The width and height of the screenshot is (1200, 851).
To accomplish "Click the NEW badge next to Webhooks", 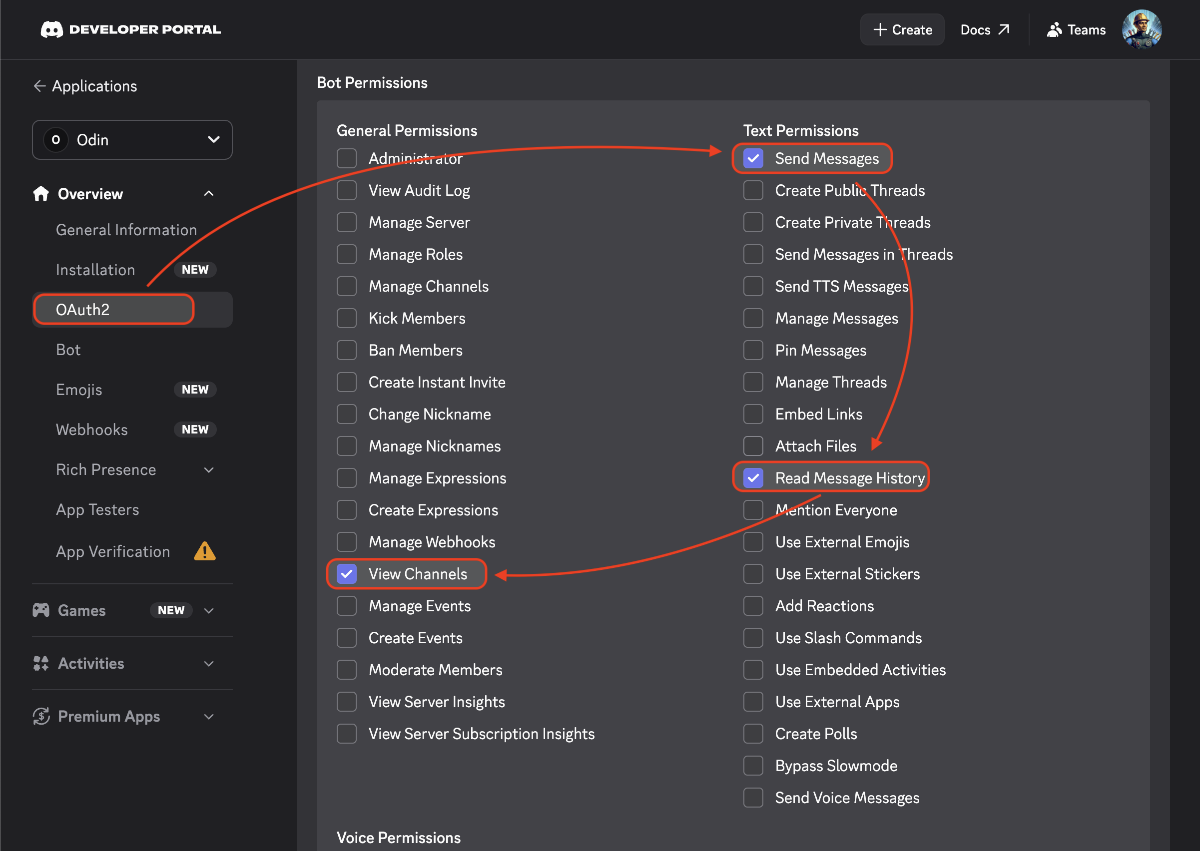I will point(195,429).
